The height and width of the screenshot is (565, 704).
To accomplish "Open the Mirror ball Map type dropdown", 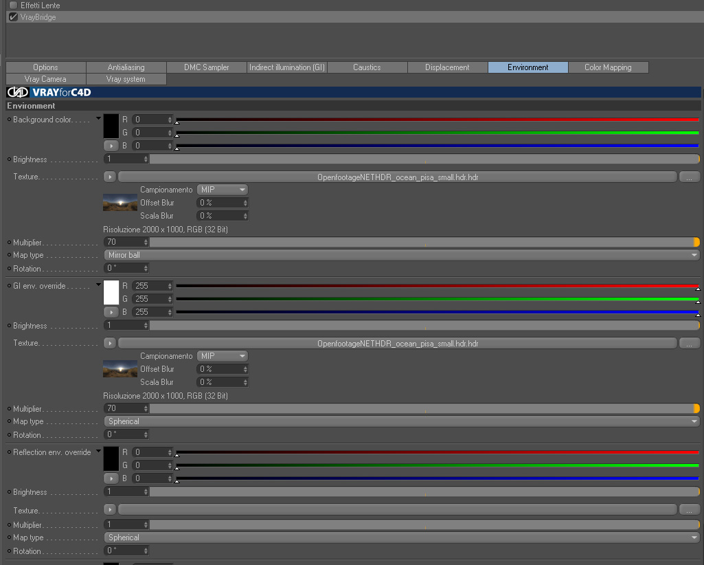I will coord(402,255).
